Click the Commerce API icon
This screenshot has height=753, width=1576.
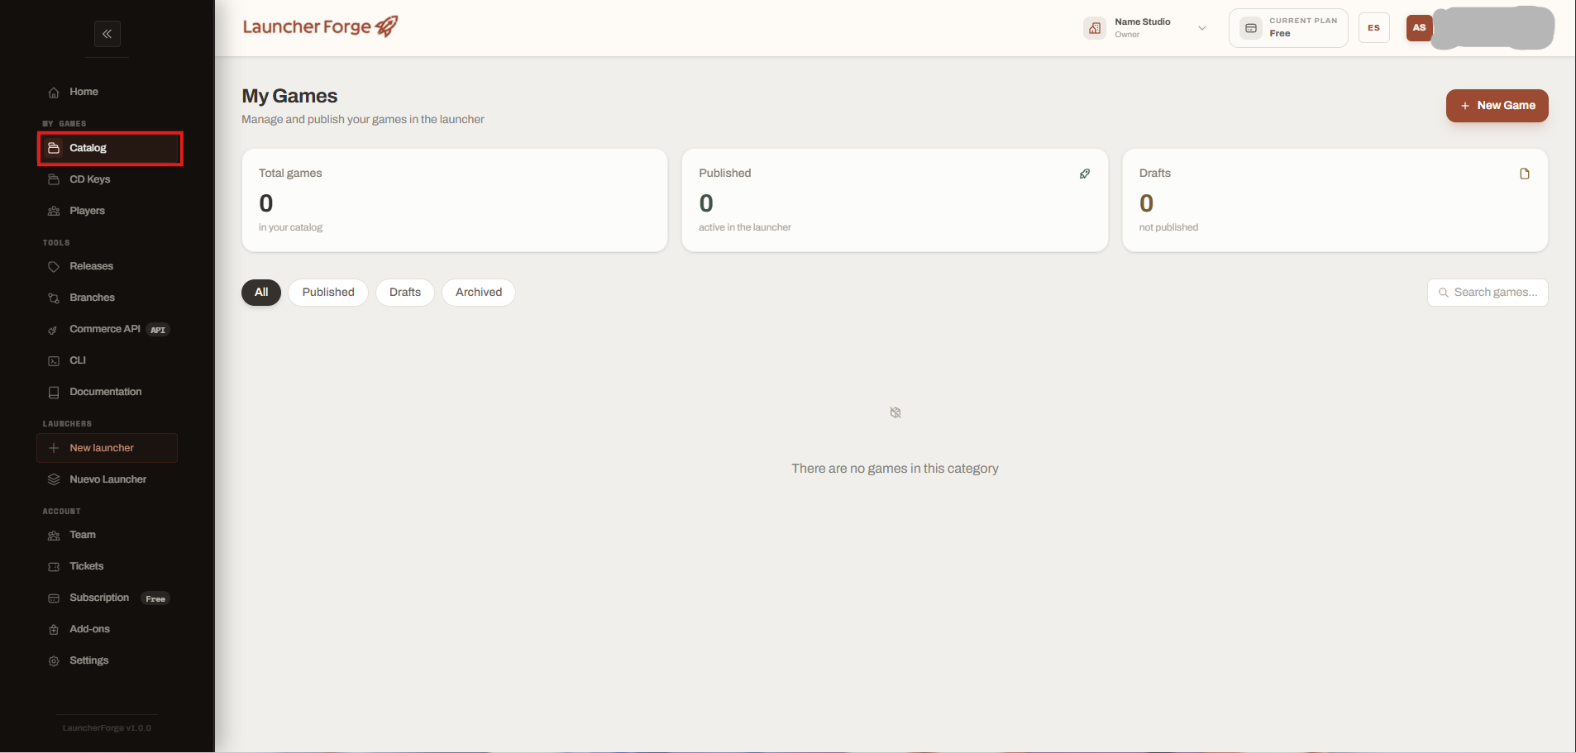[54, 330]
